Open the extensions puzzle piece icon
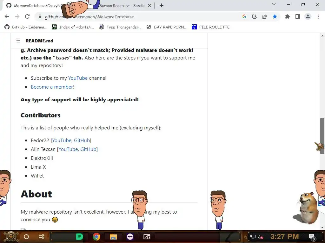Screen dimensions: 325x243 (288, 16)
